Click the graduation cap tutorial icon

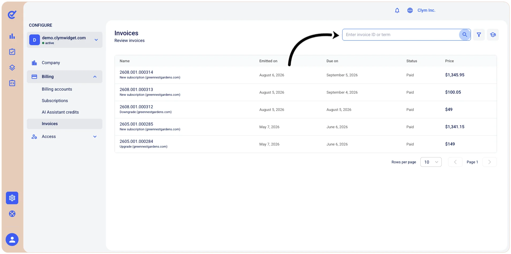(493, 35)
